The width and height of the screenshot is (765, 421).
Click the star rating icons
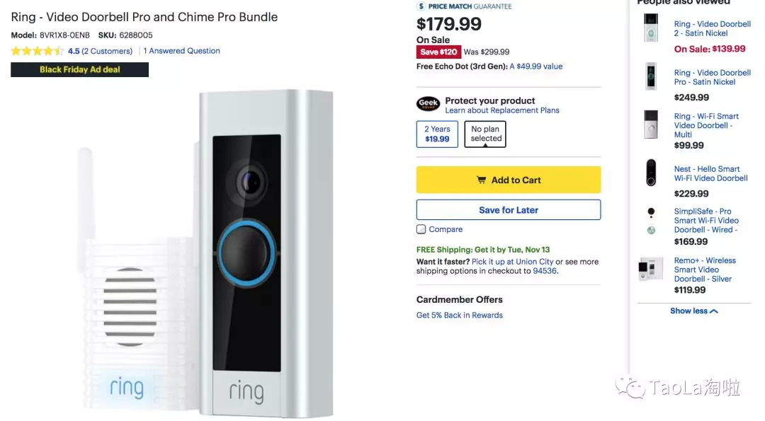point(37,51)
